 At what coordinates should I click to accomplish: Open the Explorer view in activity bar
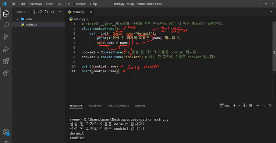click(x=6, y=13)
